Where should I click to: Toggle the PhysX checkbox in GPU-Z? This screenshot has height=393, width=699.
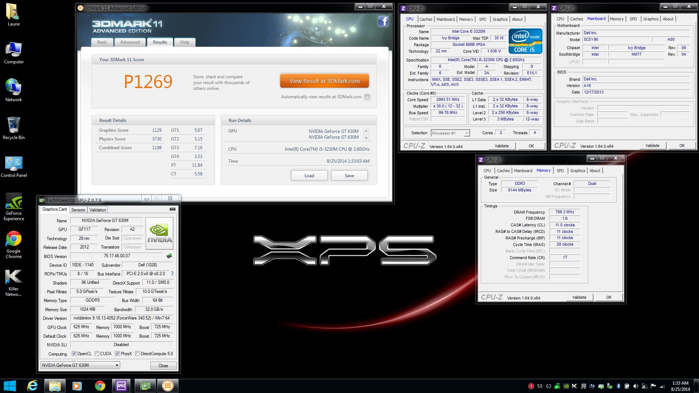pos(118,354)
